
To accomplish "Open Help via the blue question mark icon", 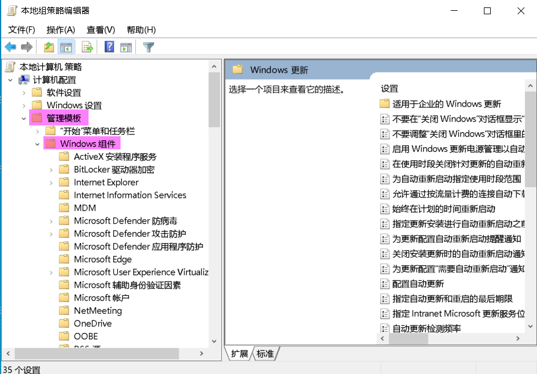I will point(109,47).
